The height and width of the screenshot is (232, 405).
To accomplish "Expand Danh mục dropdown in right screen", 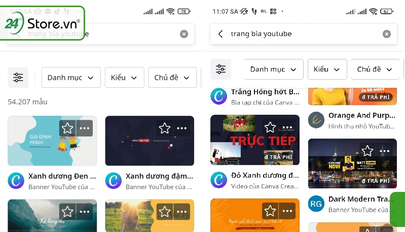I will [x=274, y=70].
